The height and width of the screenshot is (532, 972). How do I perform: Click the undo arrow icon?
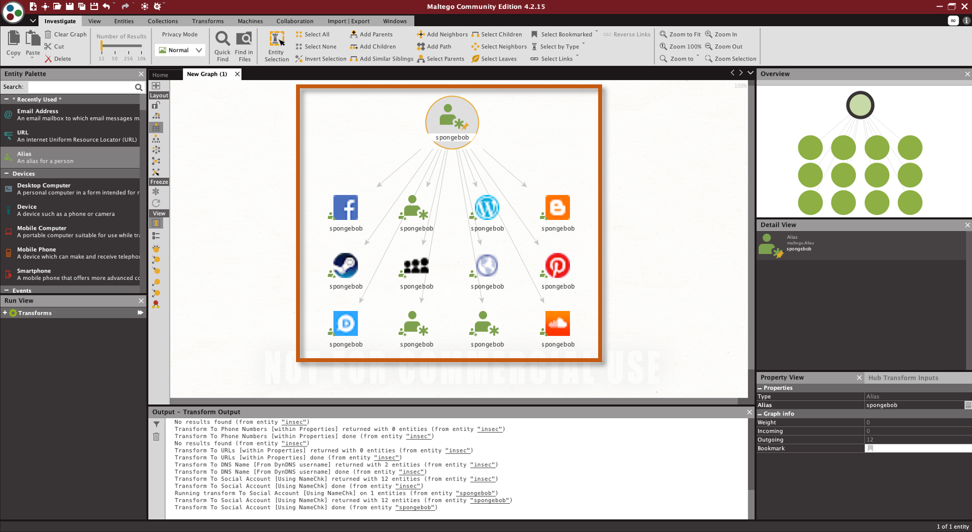(106, 6)
